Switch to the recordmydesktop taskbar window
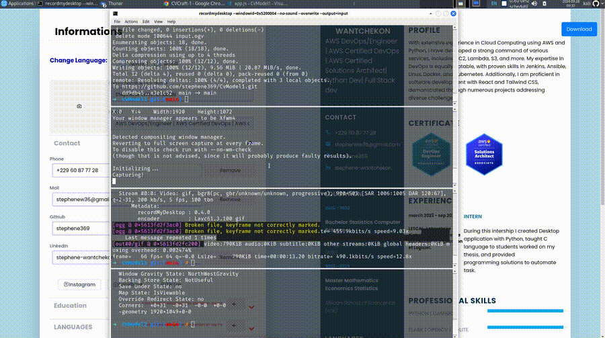This screenshot has height=338, width=605. pyautogui.click(x=68, y=3)
